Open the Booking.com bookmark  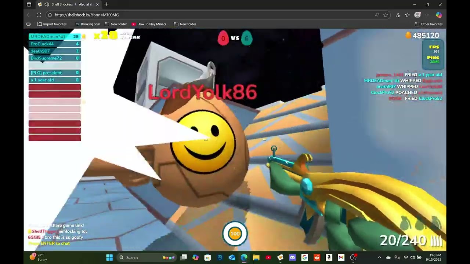[88, 24]
